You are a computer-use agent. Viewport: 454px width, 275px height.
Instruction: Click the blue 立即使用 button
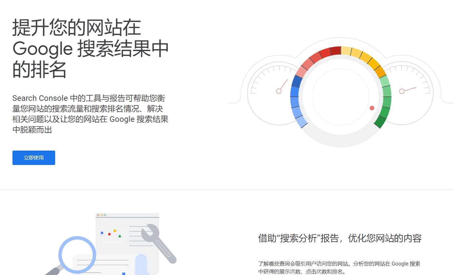[34, 158]
